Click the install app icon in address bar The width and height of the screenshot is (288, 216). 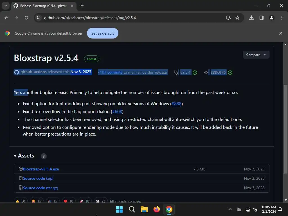pos(228,18)
